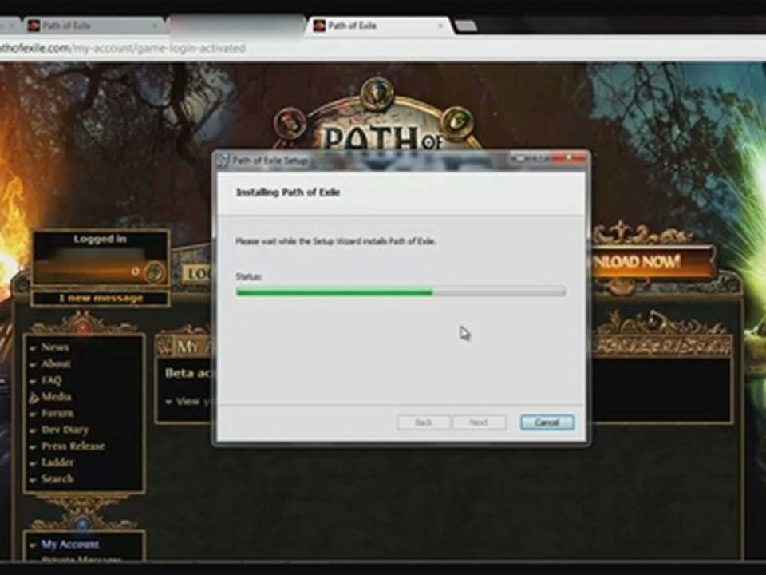Click the Logged in header text

pyautogui.click(x=101, y=239)
